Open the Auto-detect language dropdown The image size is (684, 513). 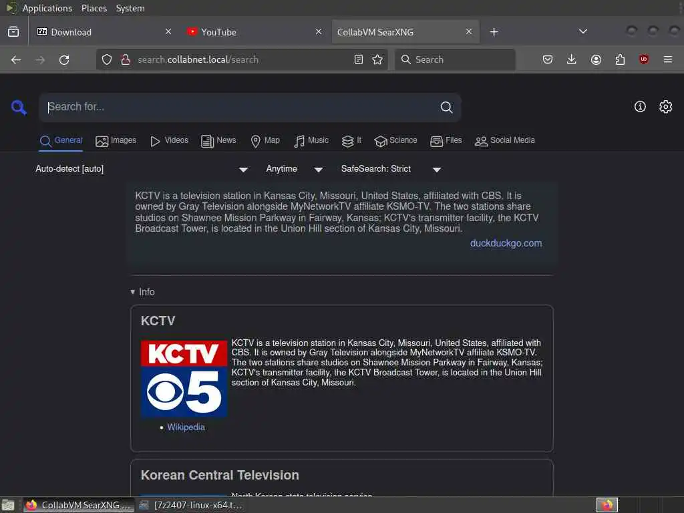coord(142,169)
